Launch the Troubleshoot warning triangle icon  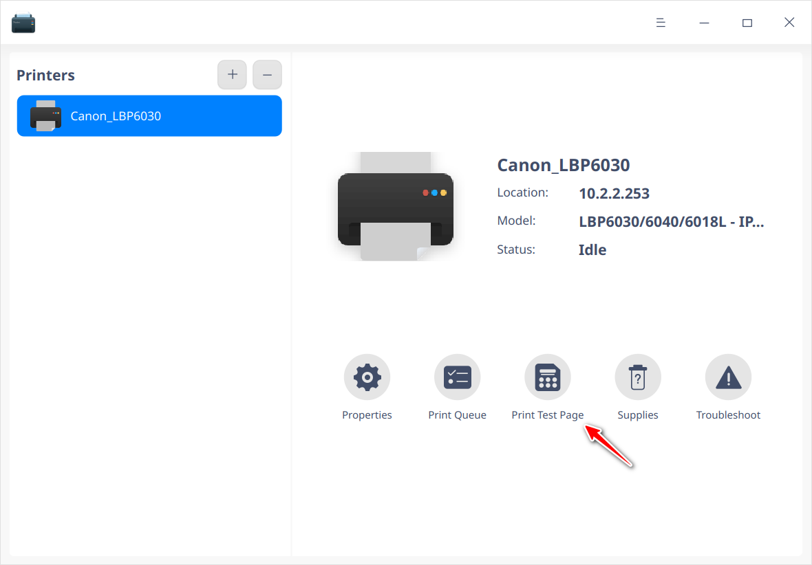coord(728,377)
